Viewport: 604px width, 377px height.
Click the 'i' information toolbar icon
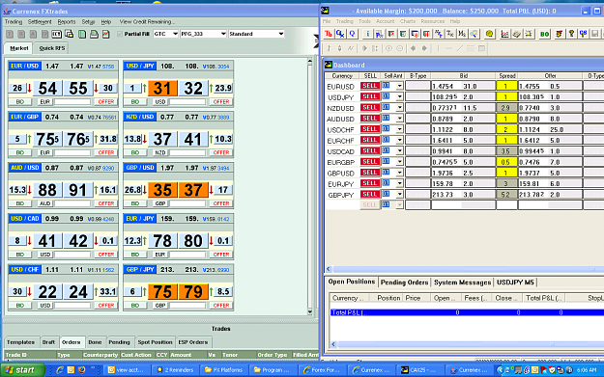pyautogui.click(x=367, y=34)
